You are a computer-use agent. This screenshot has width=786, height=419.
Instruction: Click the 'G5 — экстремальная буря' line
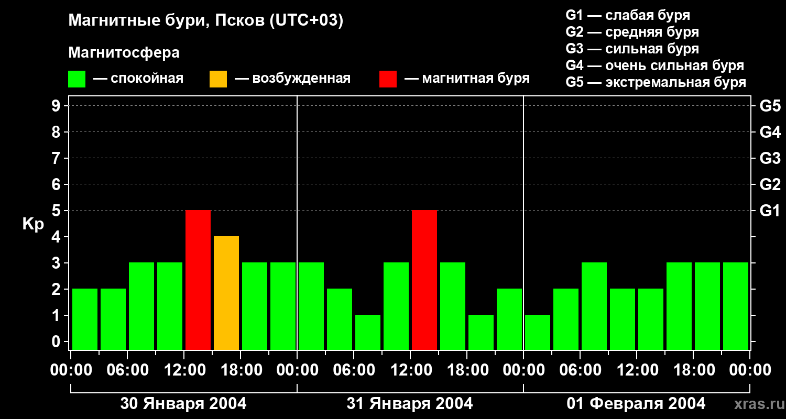656,82
